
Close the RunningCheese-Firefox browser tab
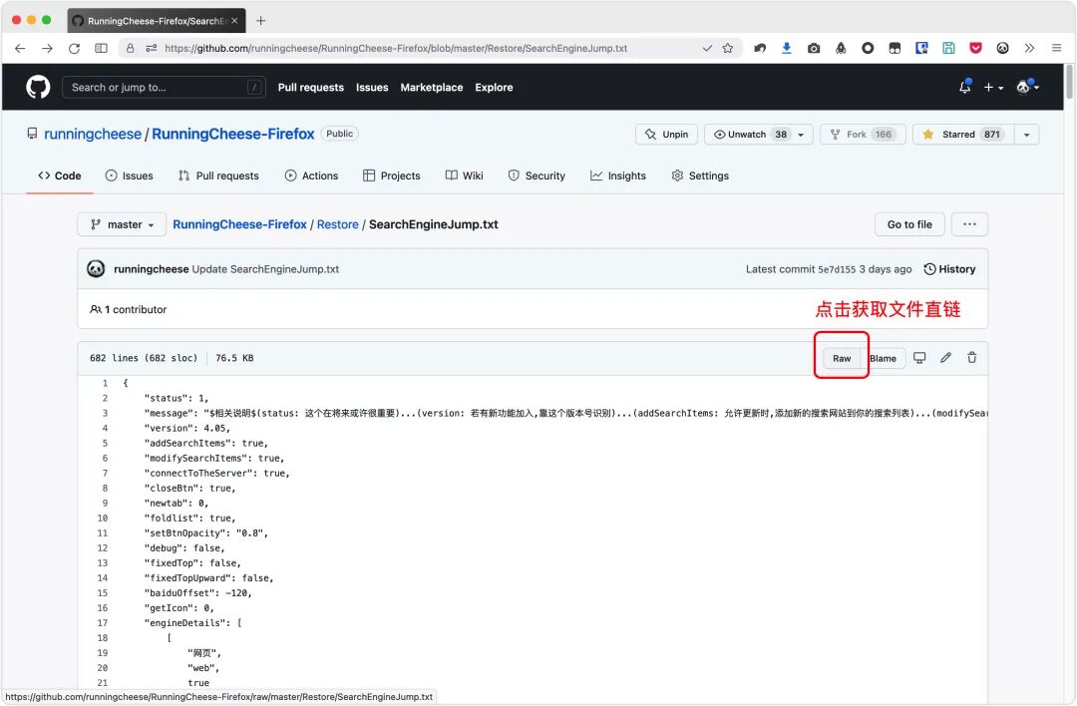[x=235, y=21]
